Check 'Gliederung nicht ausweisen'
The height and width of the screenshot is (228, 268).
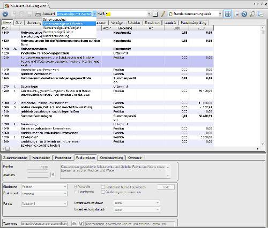click(x=103, y=192)
